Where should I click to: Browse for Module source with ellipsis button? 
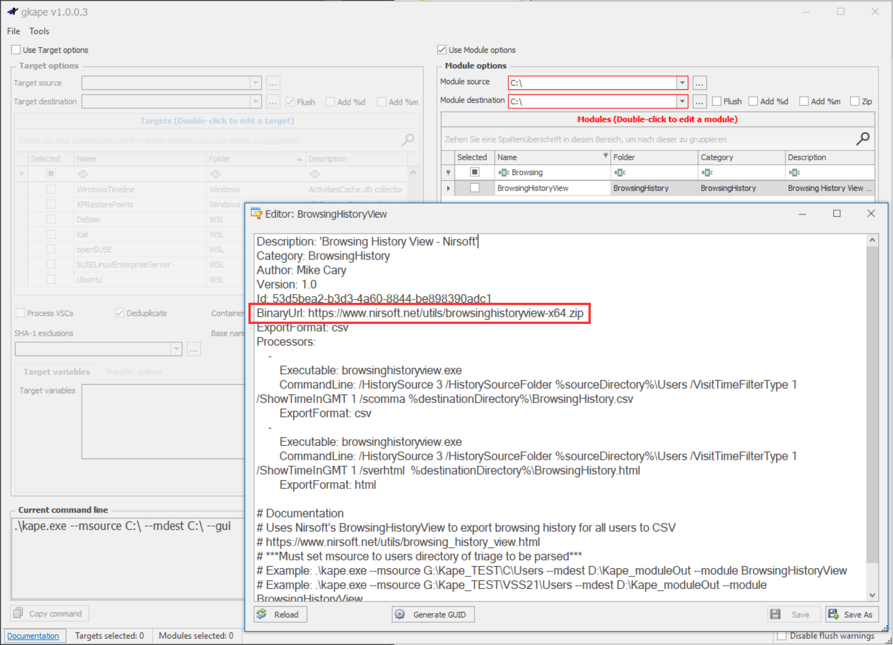pyautogui.click(x=700, y=83)
